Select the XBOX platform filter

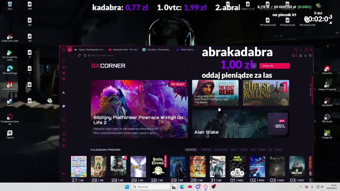point(233,150)
